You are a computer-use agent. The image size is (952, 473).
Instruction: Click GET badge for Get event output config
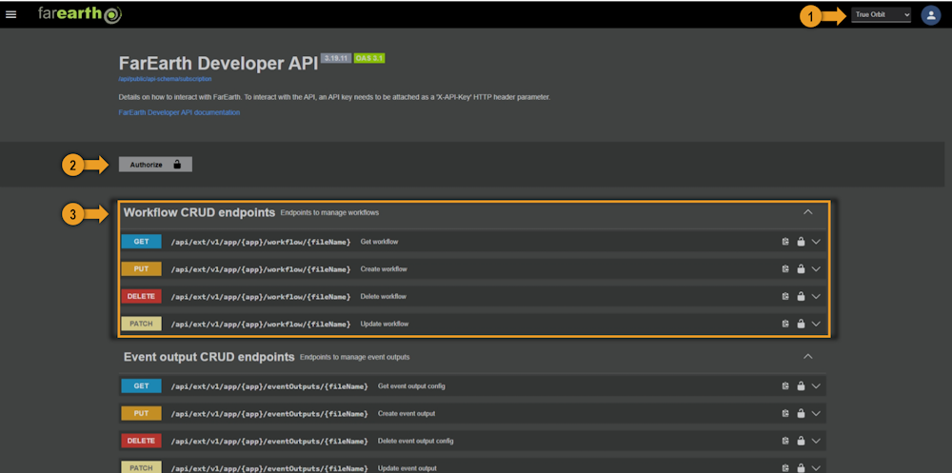click(x=142, y=386)
